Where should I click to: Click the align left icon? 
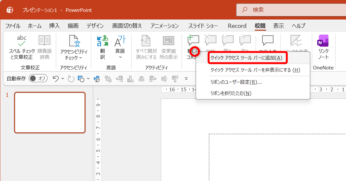point(153,79)
